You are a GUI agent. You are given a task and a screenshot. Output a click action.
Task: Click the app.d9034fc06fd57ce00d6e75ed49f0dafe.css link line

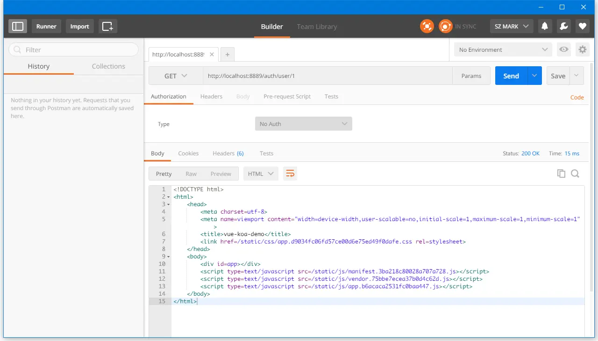(333, 242)
